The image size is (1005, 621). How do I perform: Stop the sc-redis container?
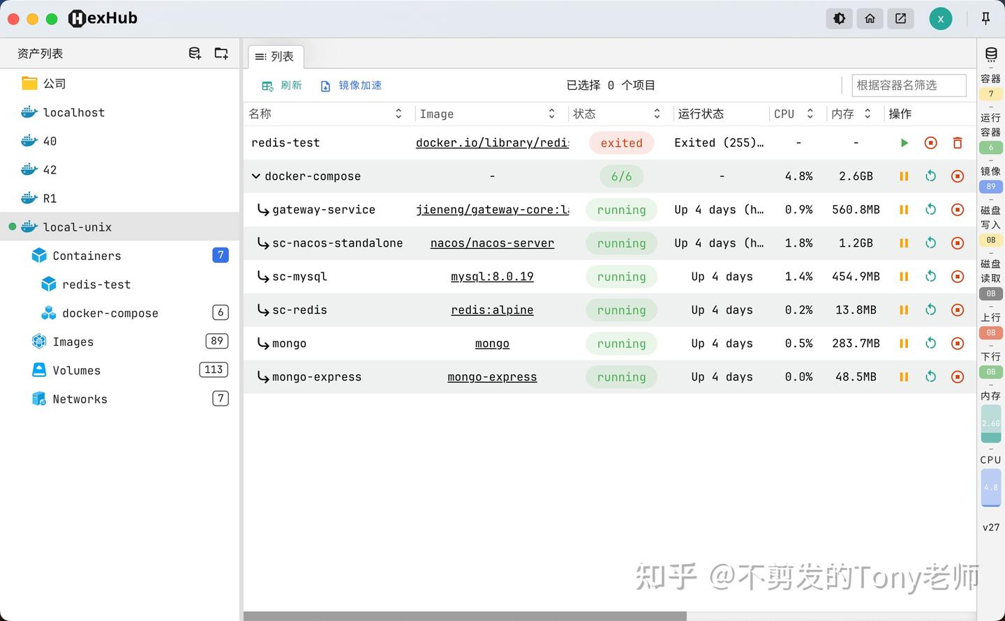957,309
